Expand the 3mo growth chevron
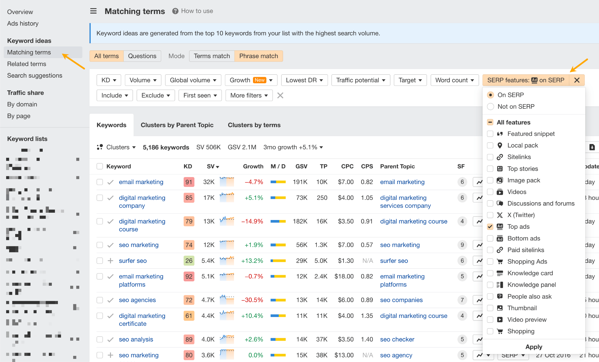Screen dimensions: 599x362 (x=321, y=147)
